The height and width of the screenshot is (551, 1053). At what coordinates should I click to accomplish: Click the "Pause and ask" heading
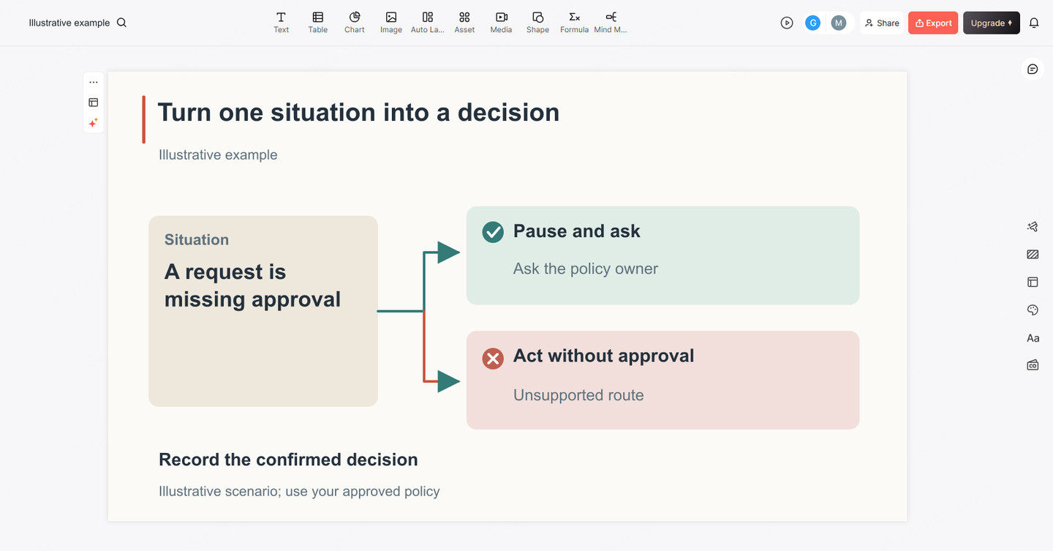577,231
